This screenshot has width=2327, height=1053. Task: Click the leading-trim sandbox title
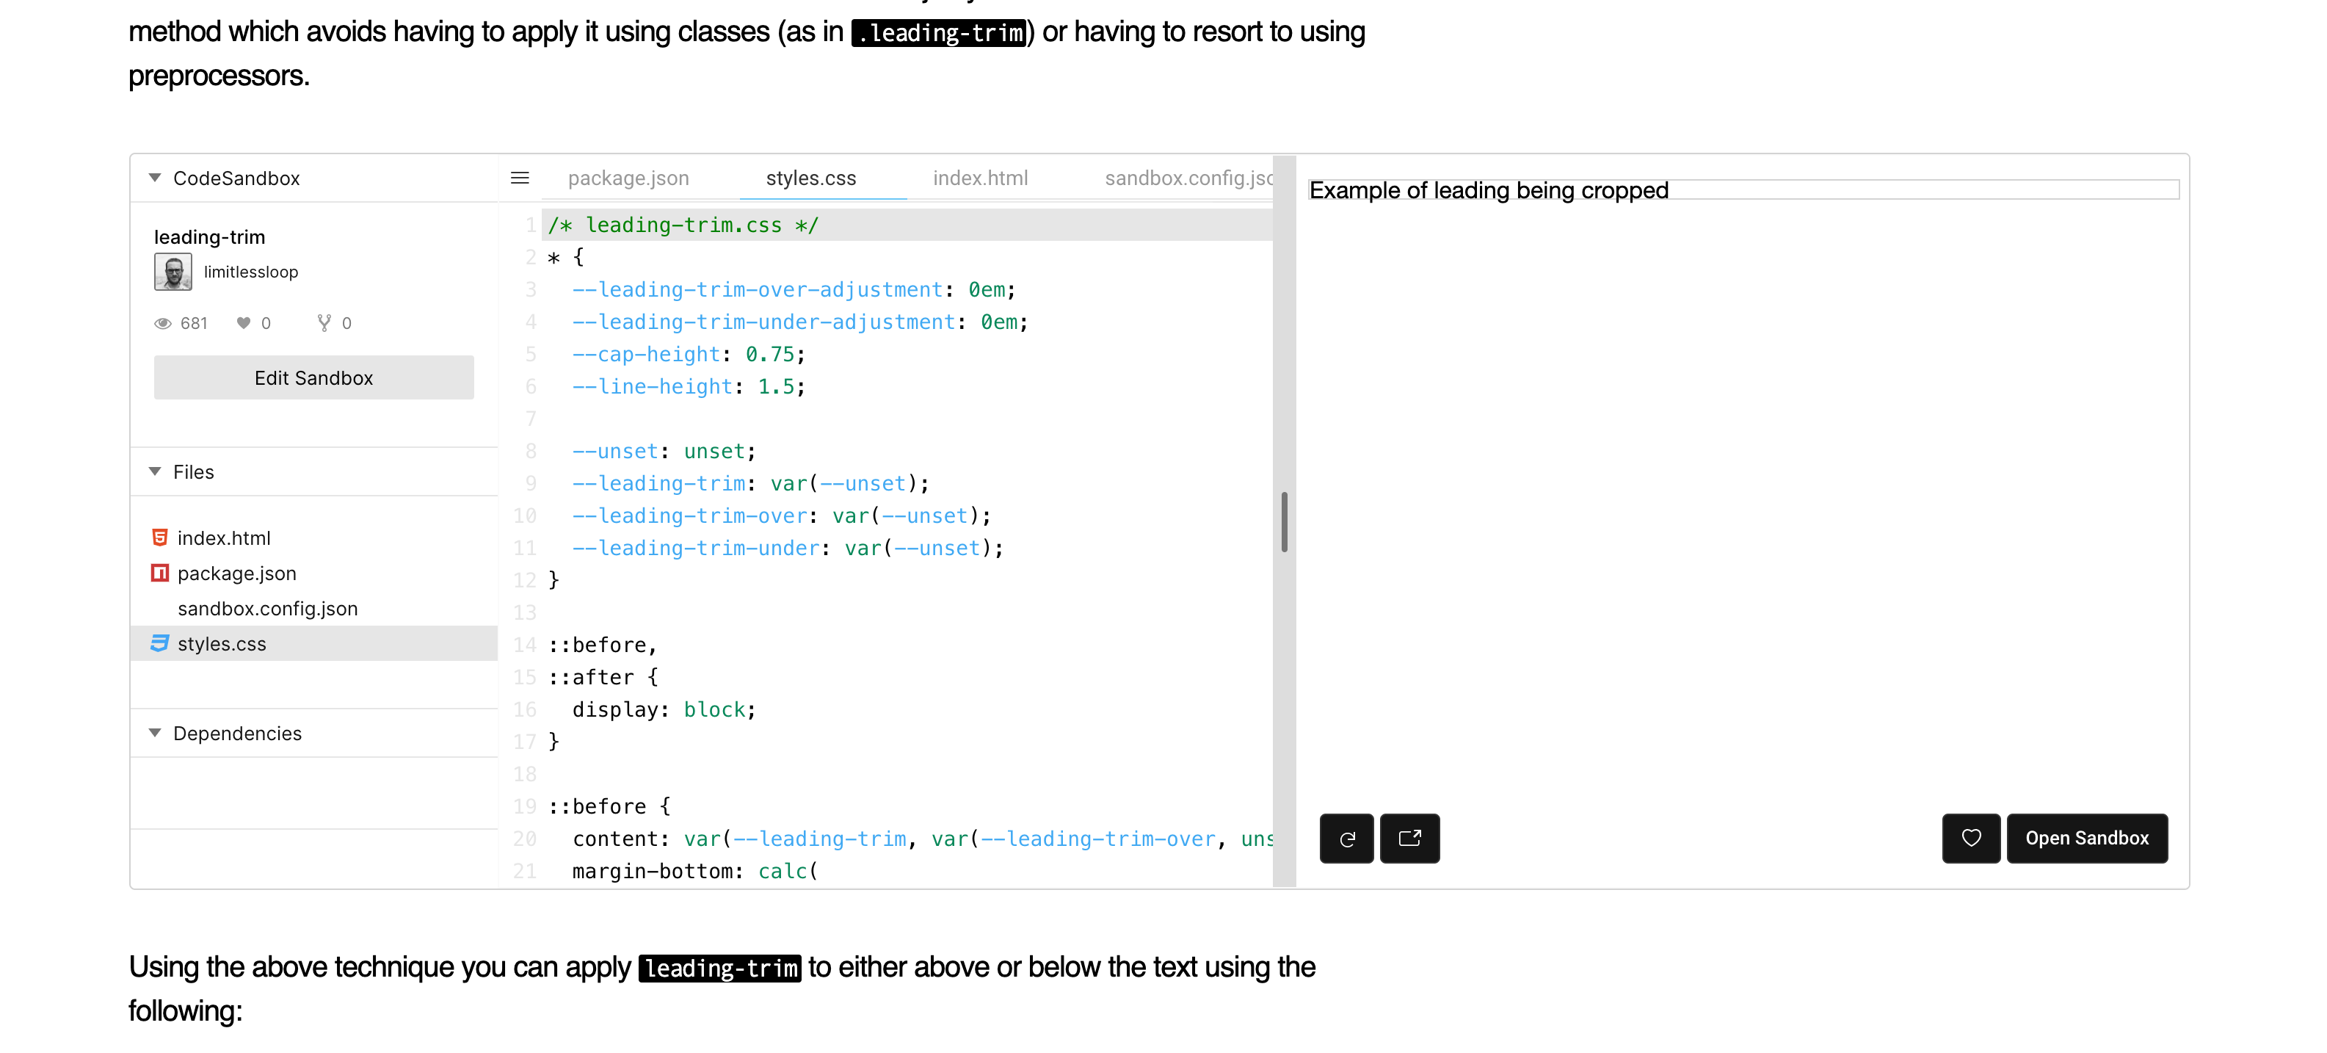[209, 236]
